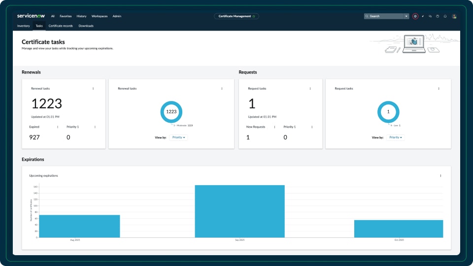Screen dimensions: 473x266
Task: Open the Workspaces menu
Action: (x=99, y=16)
